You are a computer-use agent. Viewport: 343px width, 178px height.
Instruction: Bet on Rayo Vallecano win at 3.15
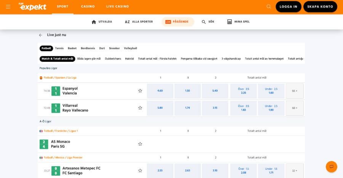pos(215,108)
